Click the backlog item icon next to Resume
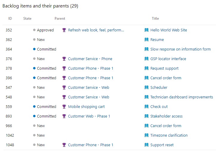 146,39
